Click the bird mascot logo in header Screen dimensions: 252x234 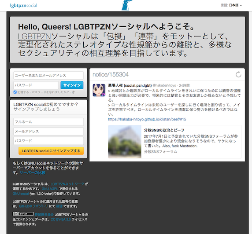pyautogui.click(x=127, y=5)
